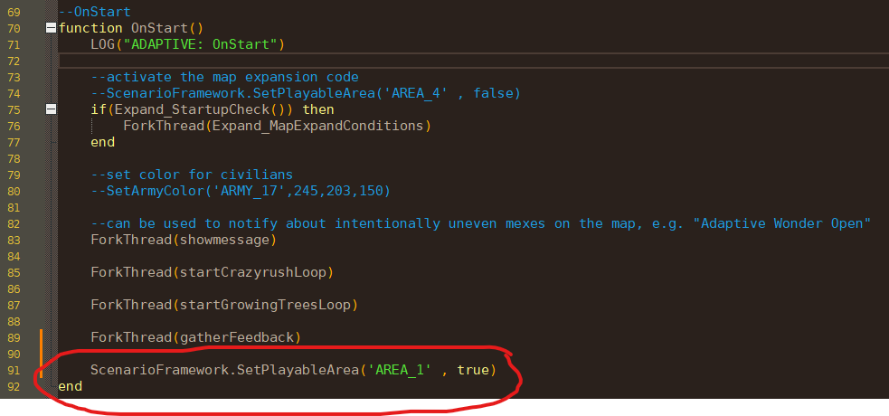Click the SetArmyColor comment line
Screen dimensions: 889x416
tap(241, 191)
